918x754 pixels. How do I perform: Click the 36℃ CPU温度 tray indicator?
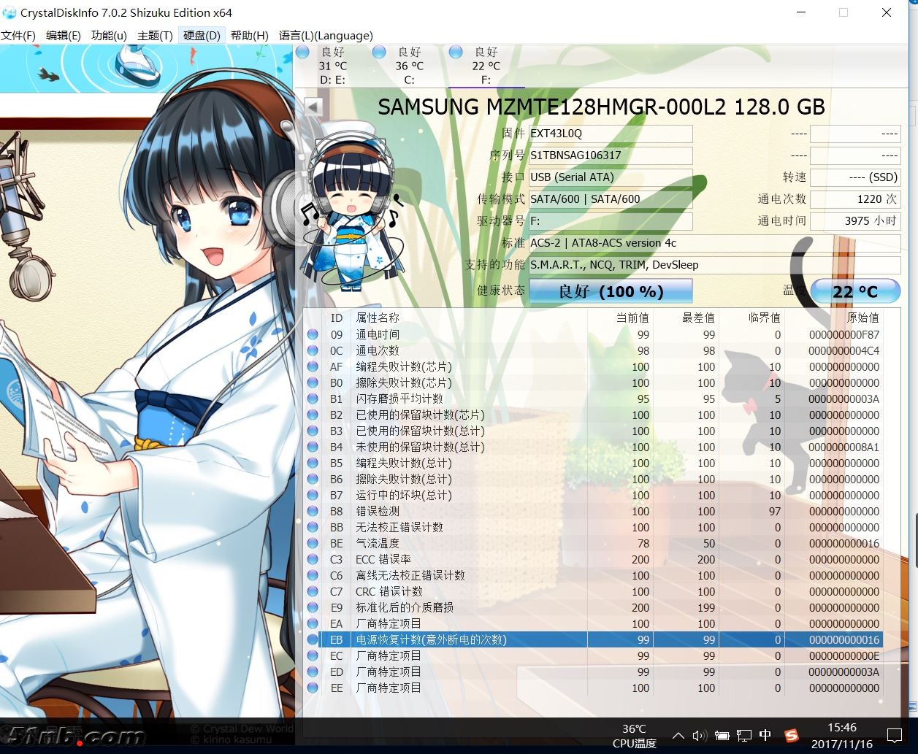click(634, 736)
